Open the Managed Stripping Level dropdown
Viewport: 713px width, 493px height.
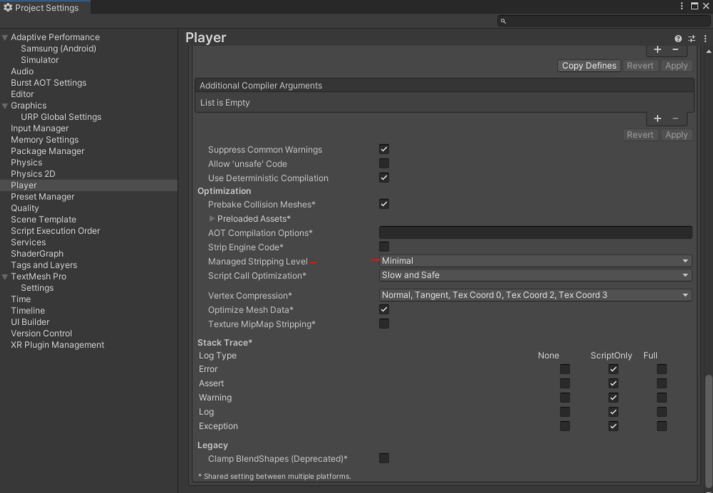pos(535,261)
